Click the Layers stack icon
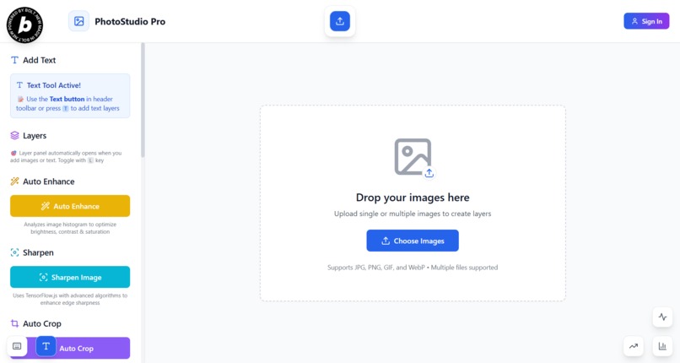This screenshot has height=363, width=680. tap(14, 136)
